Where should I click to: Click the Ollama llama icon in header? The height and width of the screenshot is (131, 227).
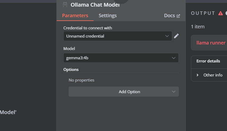coord(65,4)
